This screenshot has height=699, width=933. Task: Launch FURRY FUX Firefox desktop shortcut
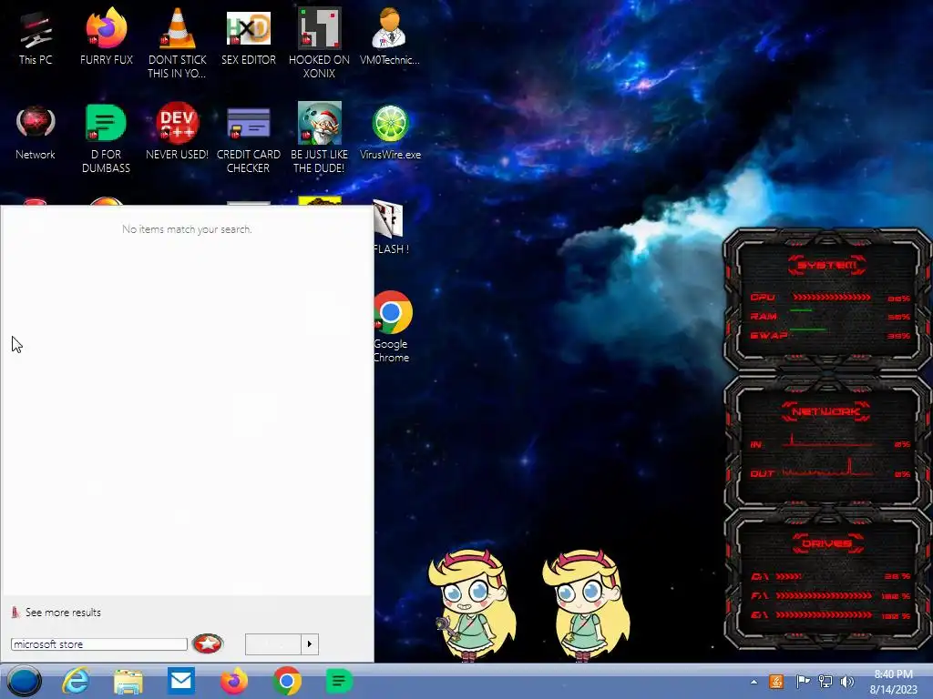(x=107, y=38)
